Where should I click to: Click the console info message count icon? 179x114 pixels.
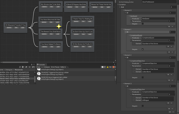coord(102,67)
